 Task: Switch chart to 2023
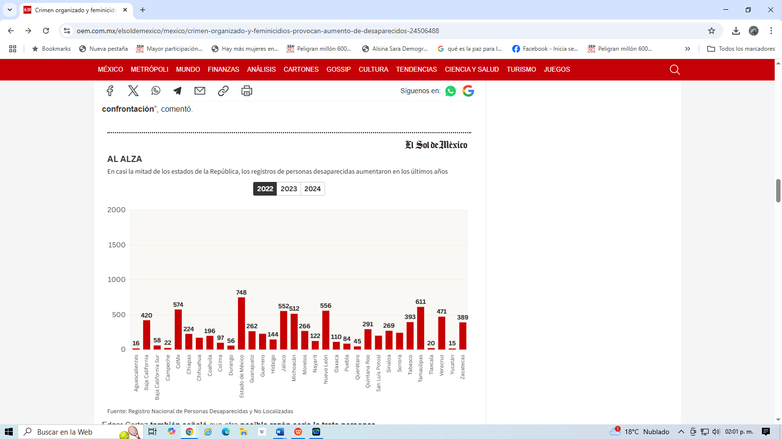tap(289, 189)
